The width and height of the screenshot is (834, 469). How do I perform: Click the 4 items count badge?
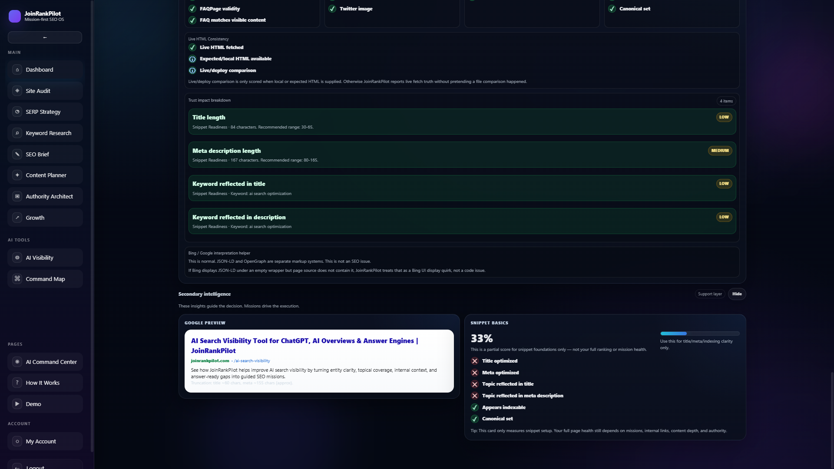click(x=726, y=101)
